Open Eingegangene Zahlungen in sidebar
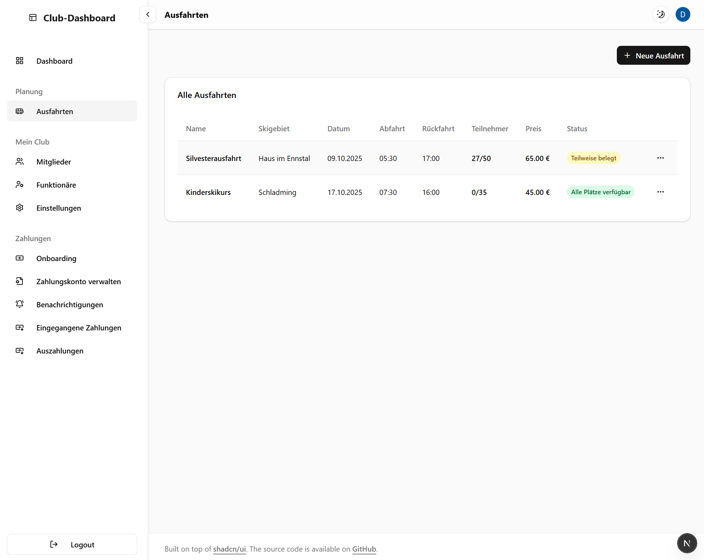This screenshot has width=704, height=560. (x=79, y=328)
